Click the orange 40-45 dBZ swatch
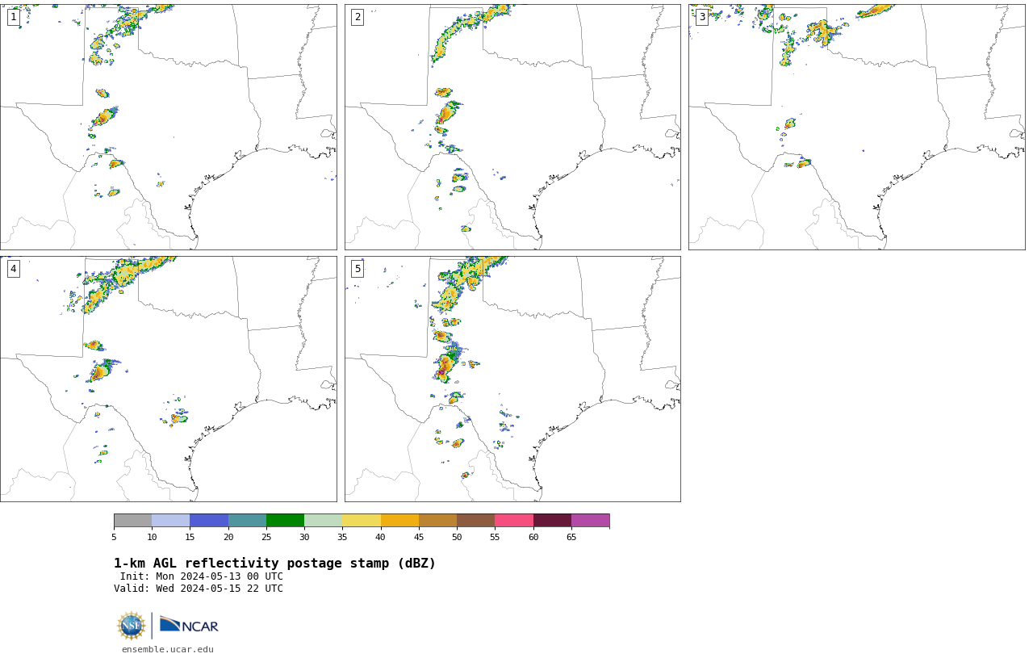The height and width of the screenshot is (658, 1033). (x=399, y=520)
